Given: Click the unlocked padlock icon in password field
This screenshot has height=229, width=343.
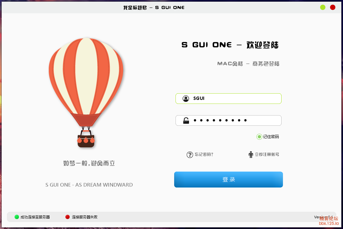Looking at the screenshot, I should (186, 120).
